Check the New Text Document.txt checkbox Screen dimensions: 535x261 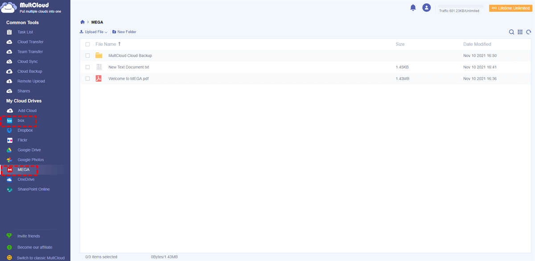coord(88,67)
